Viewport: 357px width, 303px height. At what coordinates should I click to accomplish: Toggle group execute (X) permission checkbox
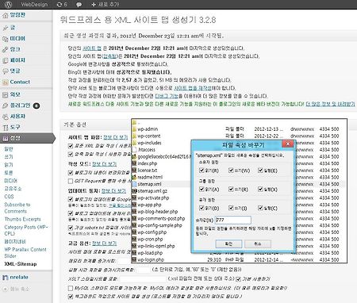tap(260, 189)
